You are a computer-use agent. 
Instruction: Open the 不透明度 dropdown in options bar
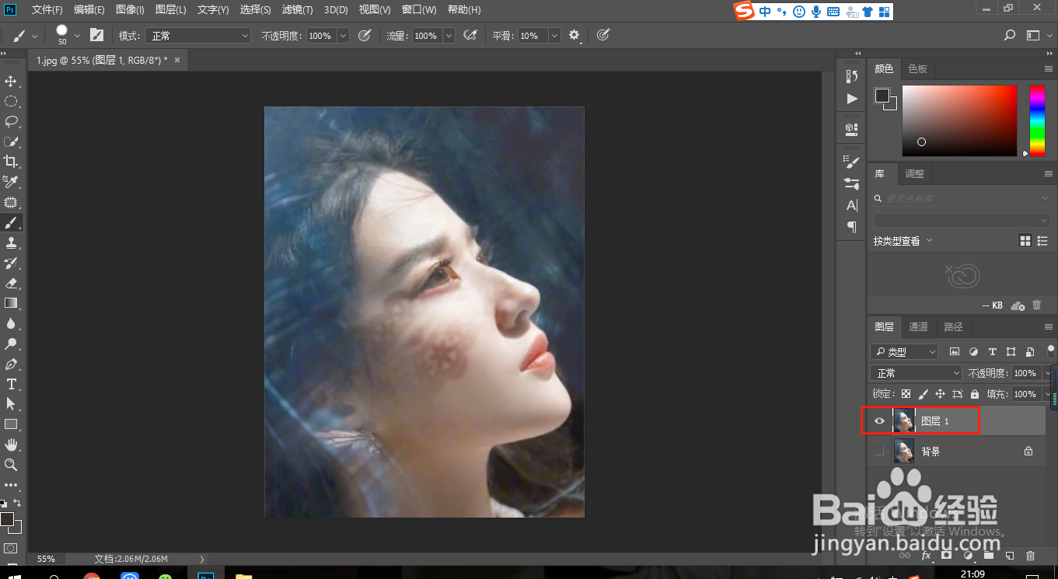343,36
